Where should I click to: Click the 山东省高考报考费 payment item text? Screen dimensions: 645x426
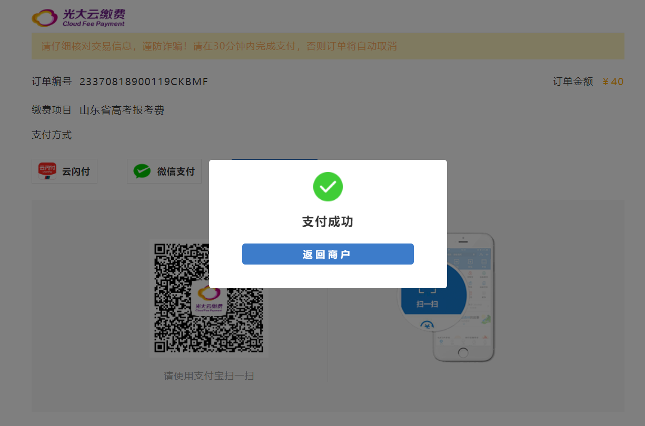pos(122,110)
